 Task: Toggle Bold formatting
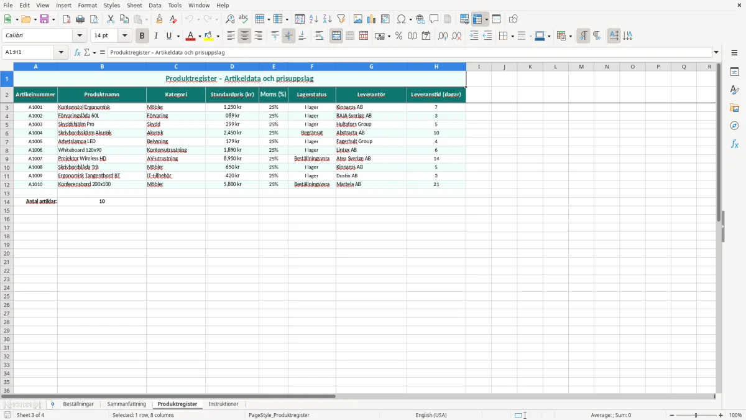tap(142, 36)
